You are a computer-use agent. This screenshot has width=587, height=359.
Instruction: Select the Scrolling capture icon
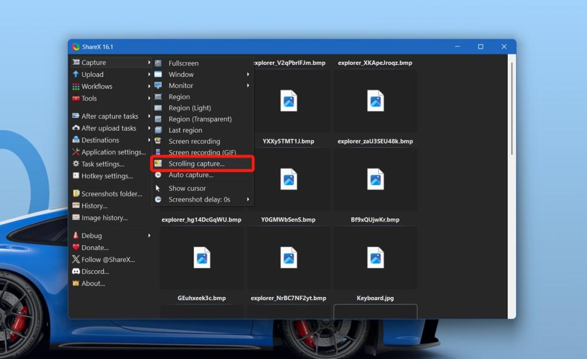tap(157, 164)
